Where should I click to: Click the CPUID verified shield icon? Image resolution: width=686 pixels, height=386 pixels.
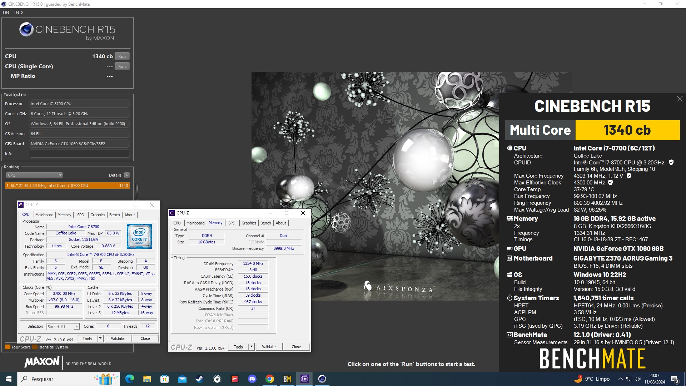(x=671, y=163)
